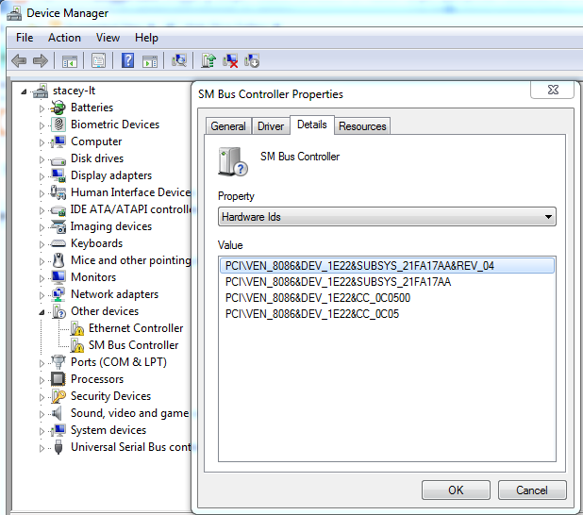
Task: Switch to the Resources tab
Action: point(362,126)
